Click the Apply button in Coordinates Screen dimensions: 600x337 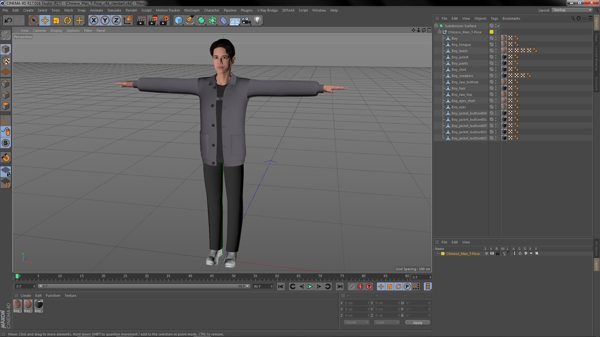(x=417, y=323)
